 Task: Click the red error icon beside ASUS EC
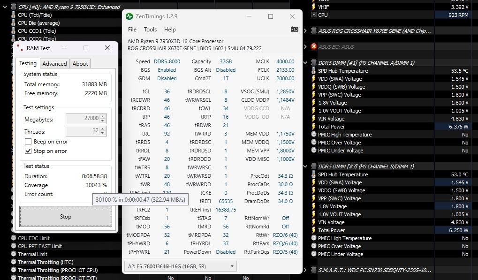(314, 46)
